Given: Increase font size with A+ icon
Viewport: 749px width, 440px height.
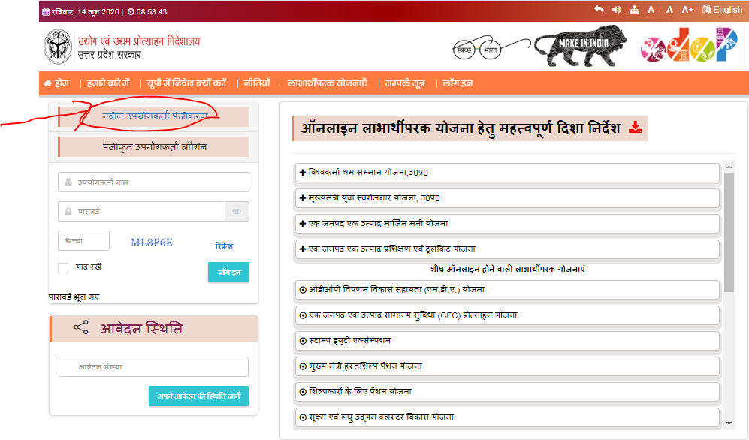Looking at the screenshot, I should click(687, 10).
